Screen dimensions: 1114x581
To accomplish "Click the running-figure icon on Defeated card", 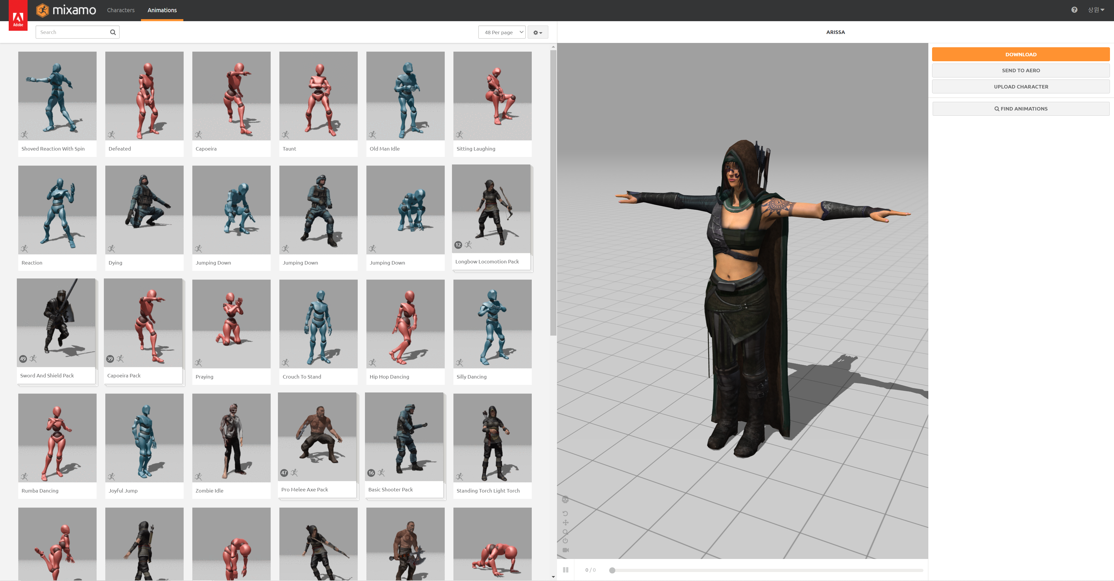I will pos(111,134).
